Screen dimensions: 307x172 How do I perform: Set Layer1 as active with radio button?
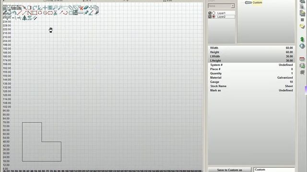point(213,13)
